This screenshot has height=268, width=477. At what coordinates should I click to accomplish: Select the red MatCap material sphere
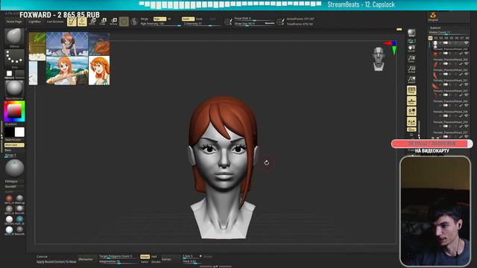pyautogui.click(x=9, y=199)
